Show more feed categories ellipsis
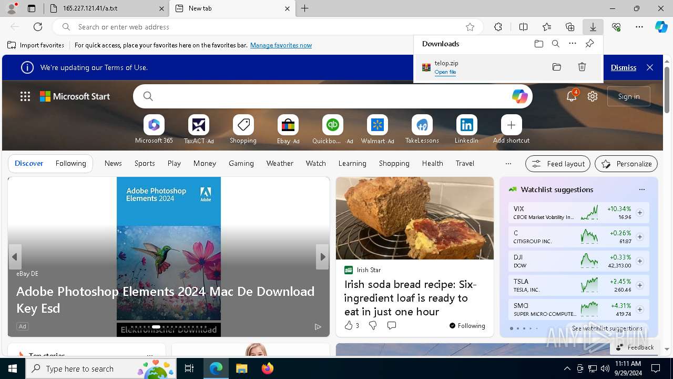The height and width of the screenshot is (379, 673). 508,164
